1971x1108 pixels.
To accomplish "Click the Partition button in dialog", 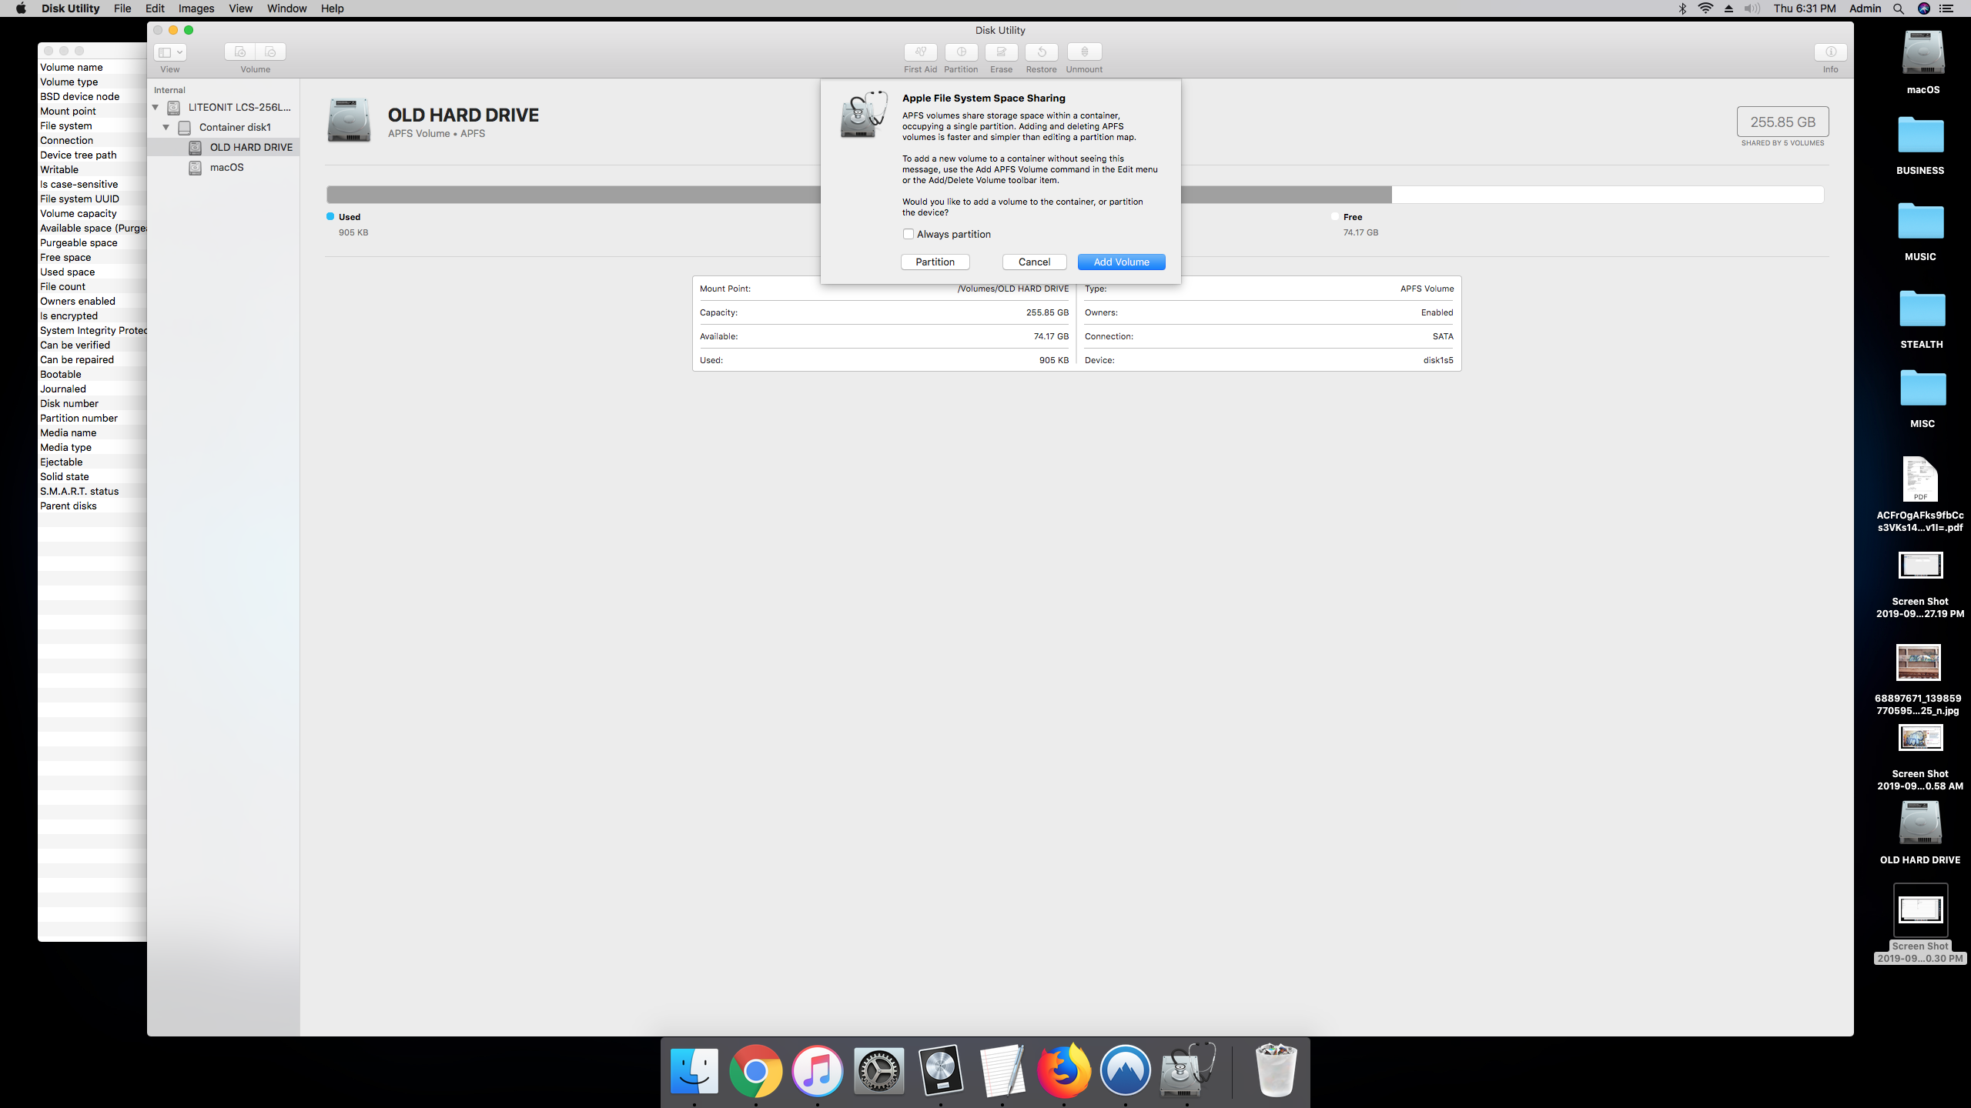I will [x=935, y=262].
